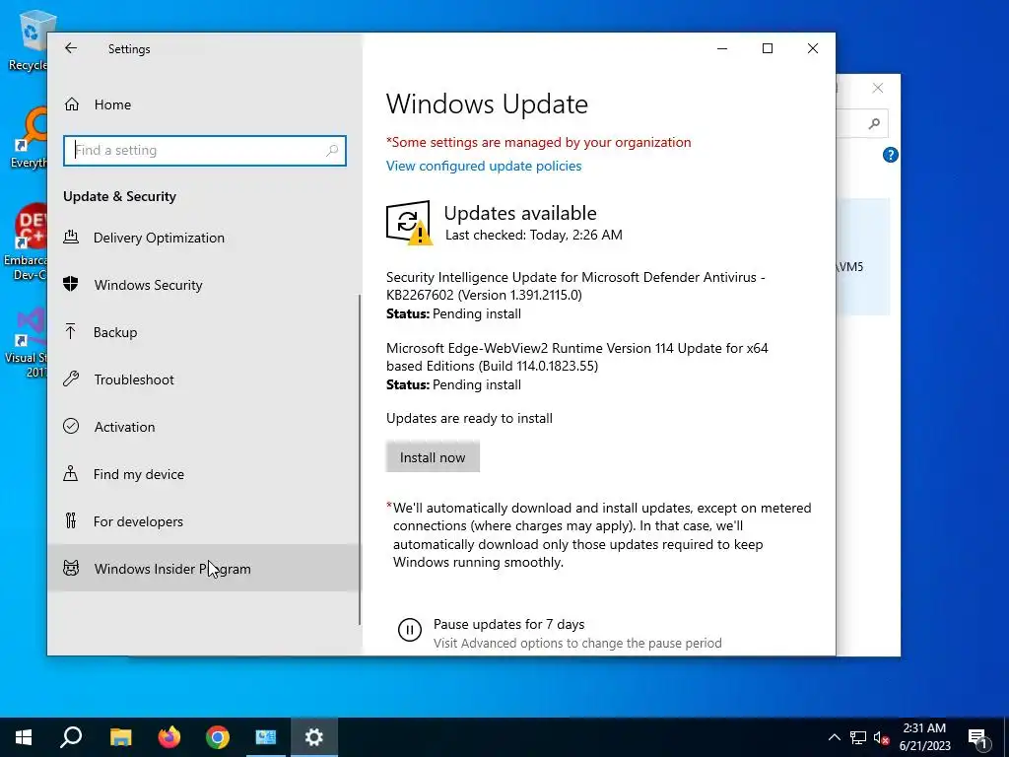Open the Recycle Bin desktop icon

coord(28,39)
